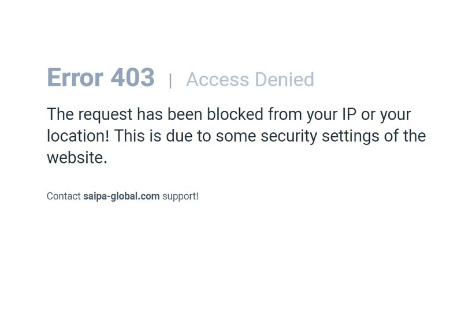
Task: Click the word "location!" in the message
Action: (78, 136)
